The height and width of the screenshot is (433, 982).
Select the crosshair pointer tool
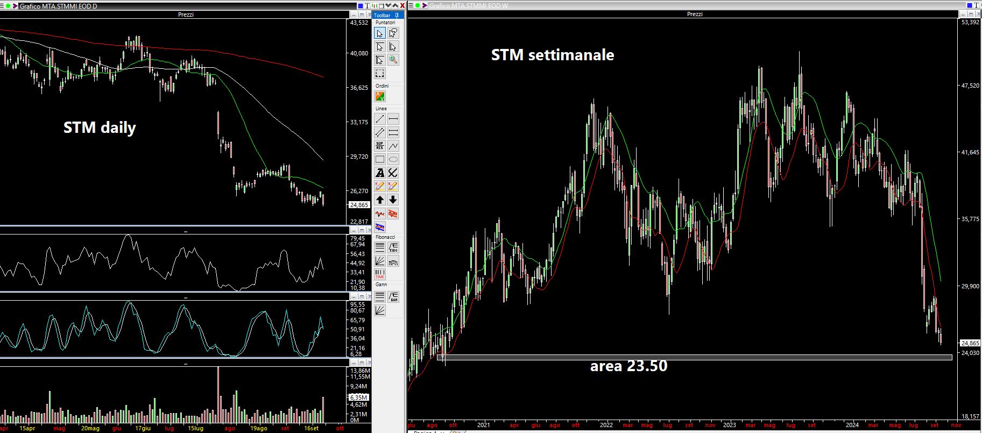click(x=380, y=60)
